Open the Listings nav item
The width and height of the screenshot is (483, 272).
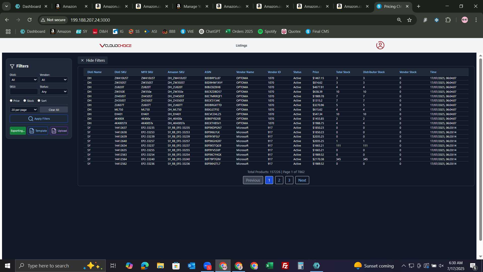[242, 46]
